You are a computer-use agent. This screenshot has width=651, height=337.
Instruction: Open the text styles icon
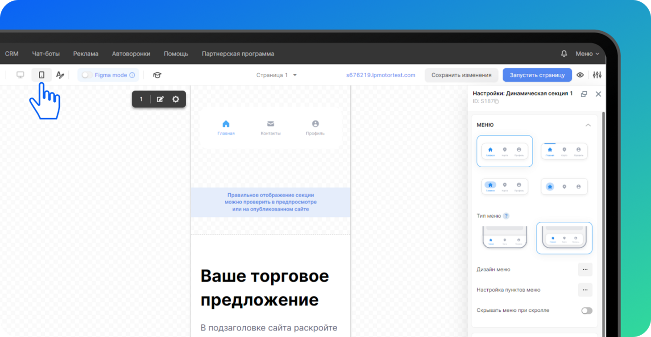point(60,75)
